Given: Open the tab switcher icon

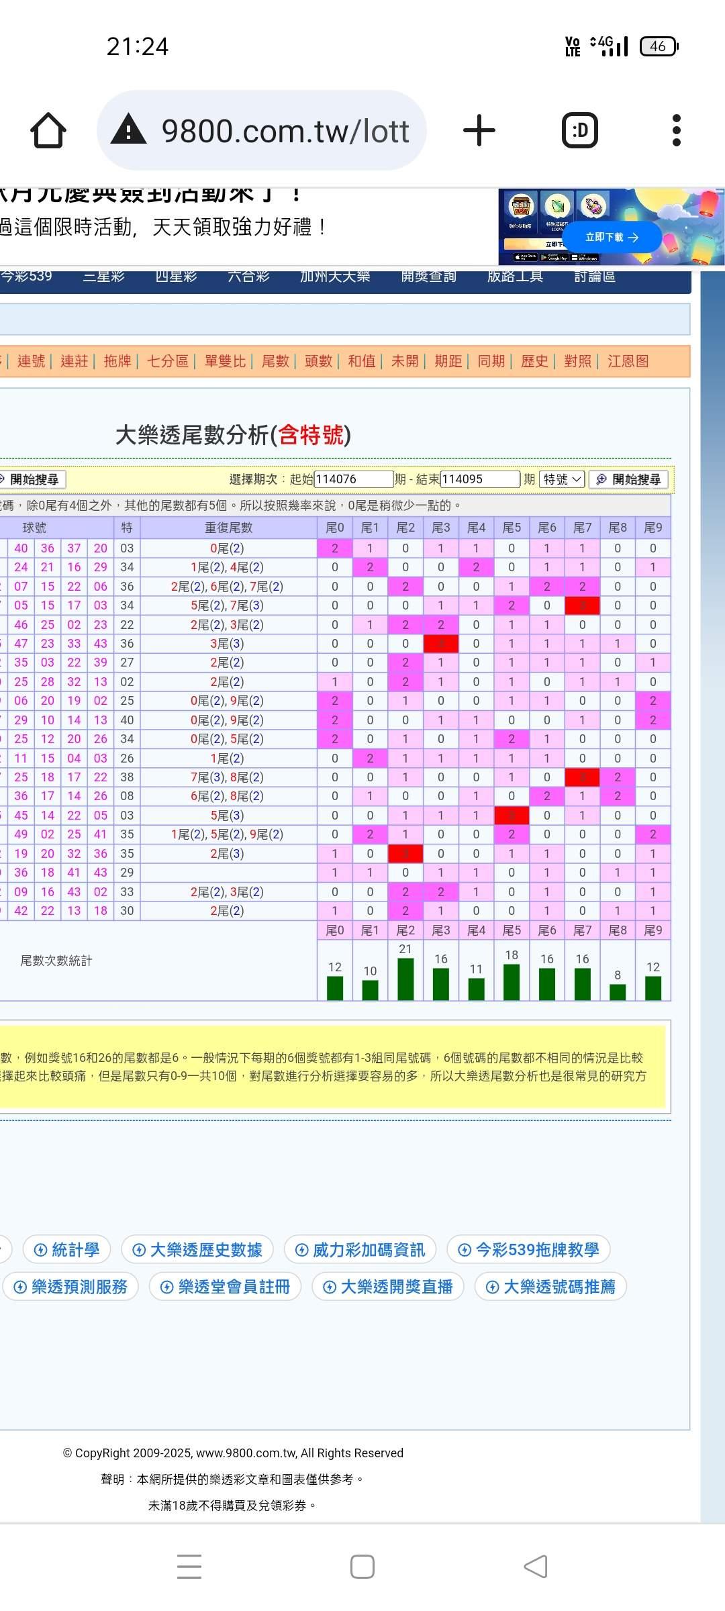Looking at the screenshot, I should (579, 130).
